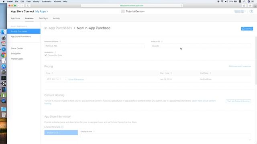Open Calendar from the dock
Screen dimensions: 257x144
pyautogui.click(x=4, y=44)
